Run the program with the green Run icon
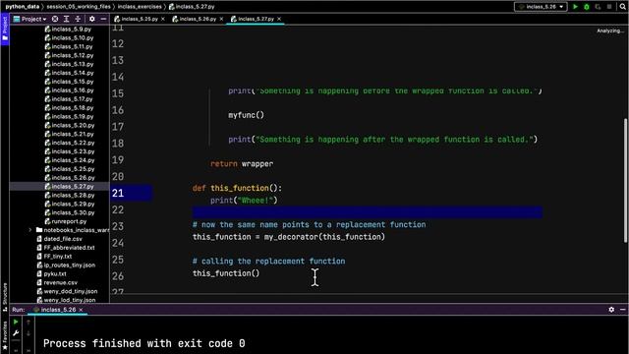The width and height of the screenshot is (629, 354). pyautogui.click(x=575, y=7)
